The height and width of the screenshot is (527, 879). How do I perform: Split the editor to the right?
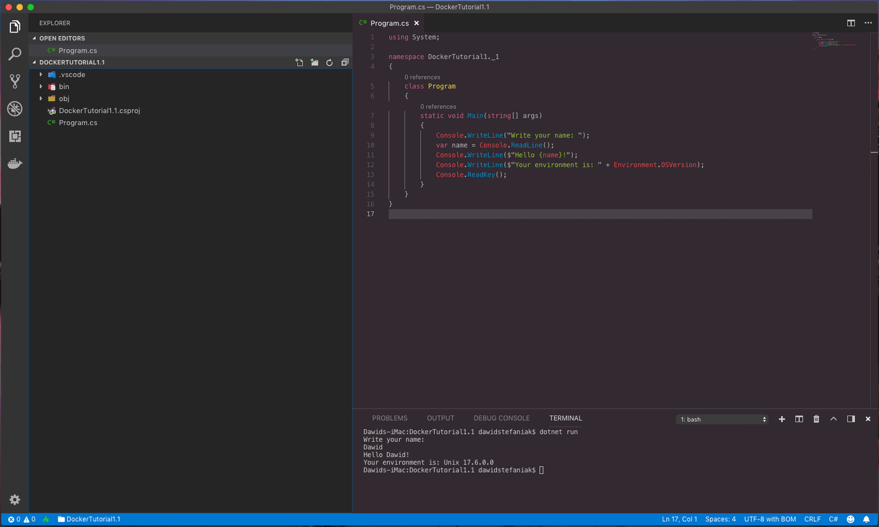[x=851, y=23]
